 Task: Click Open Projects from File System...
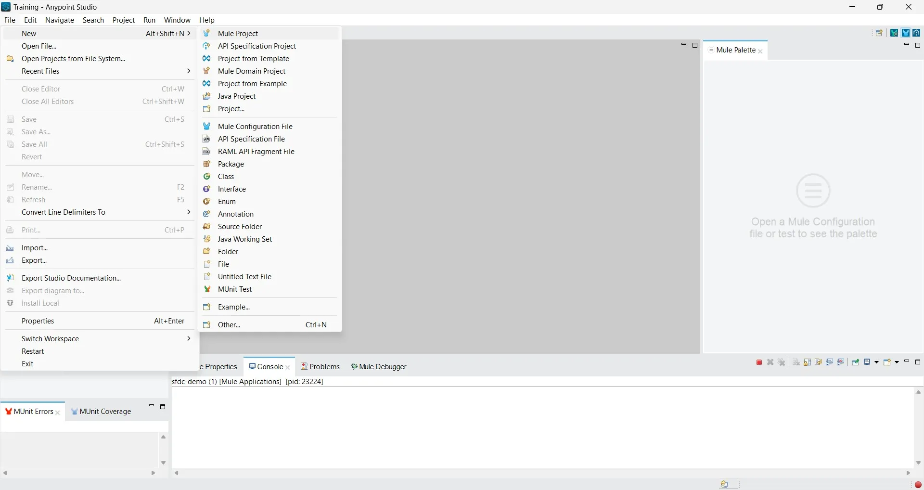click(100, 59)
